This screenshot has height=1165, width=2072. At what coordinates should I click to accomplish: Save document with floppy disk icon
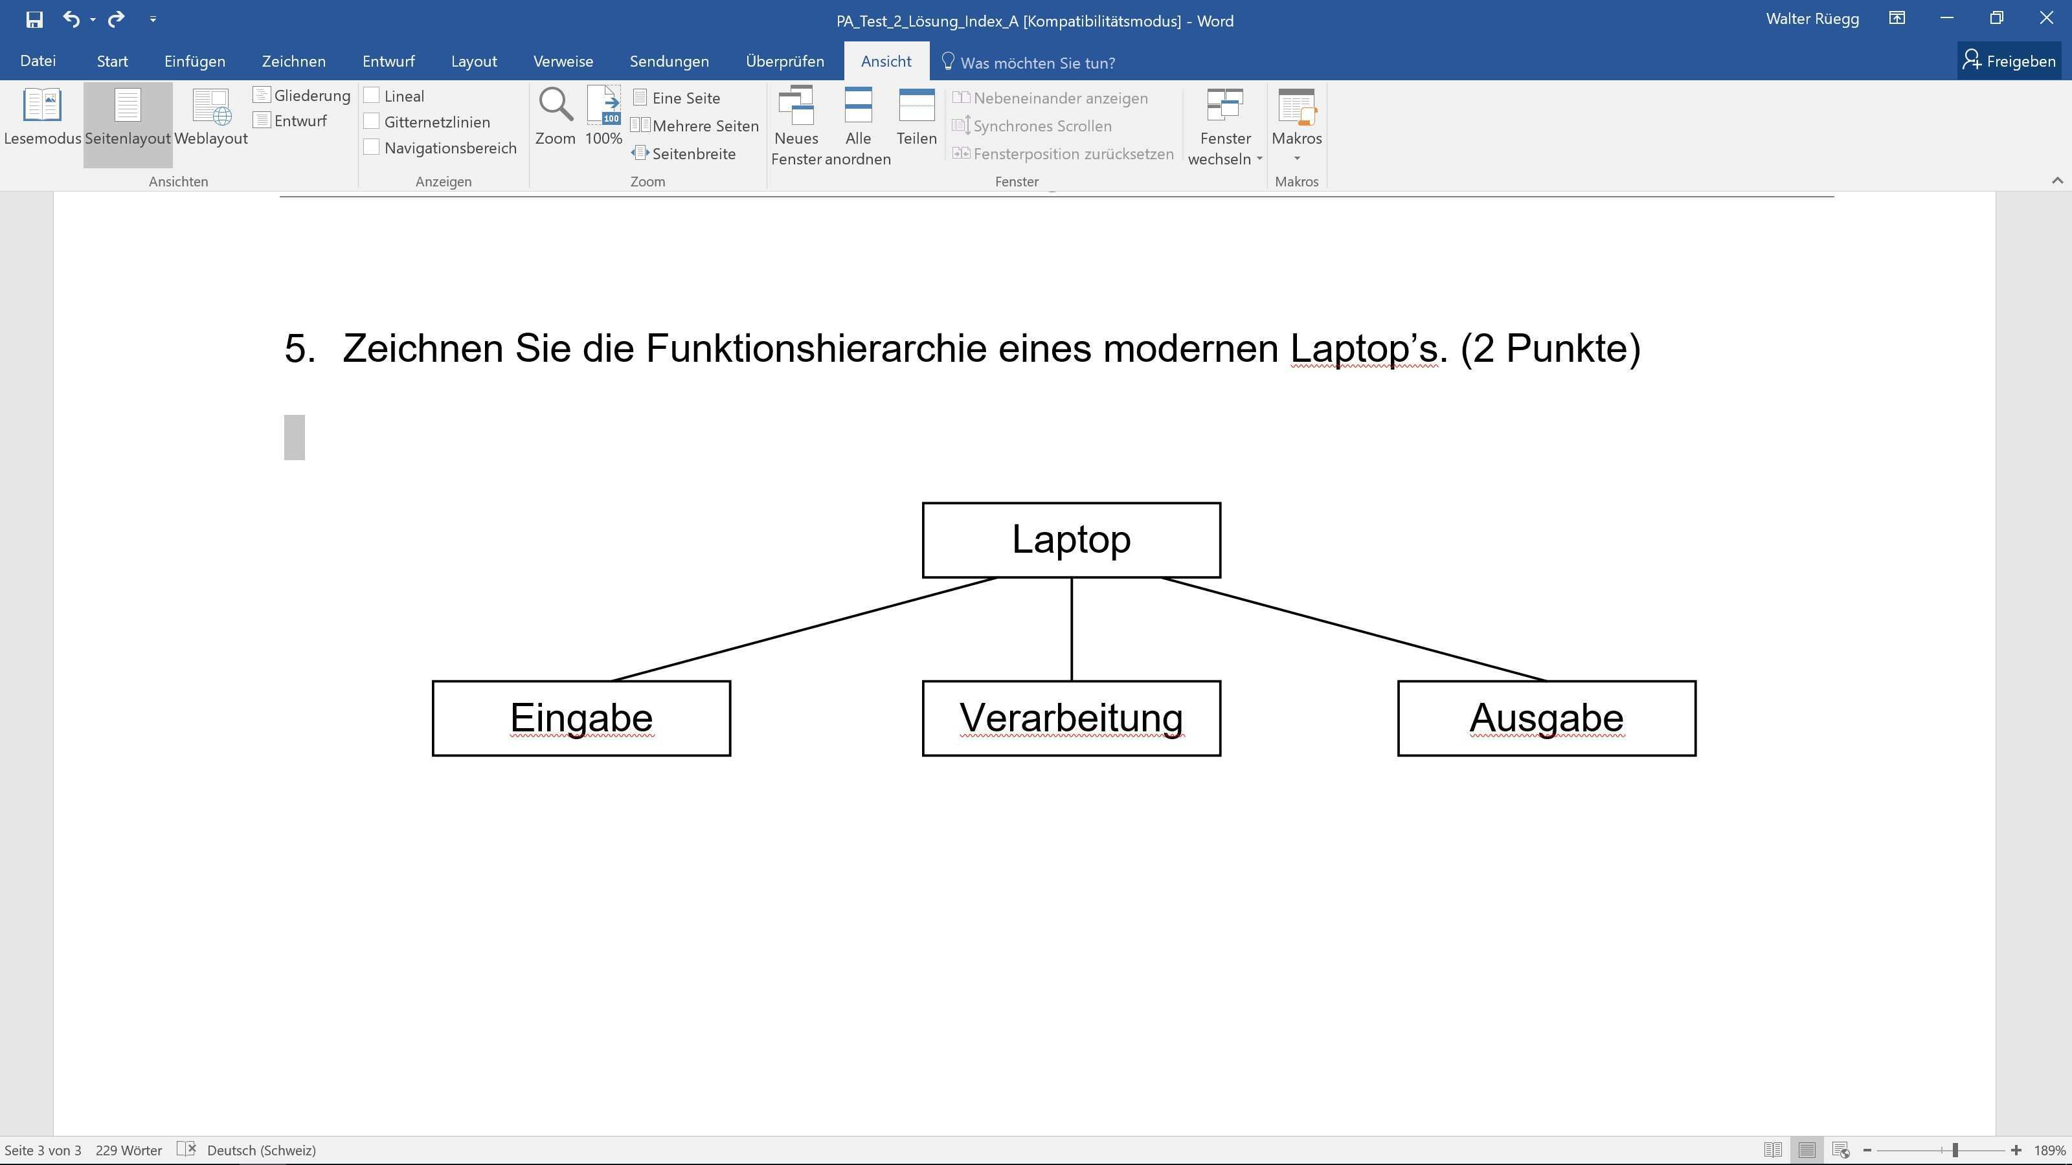(34, 19)
